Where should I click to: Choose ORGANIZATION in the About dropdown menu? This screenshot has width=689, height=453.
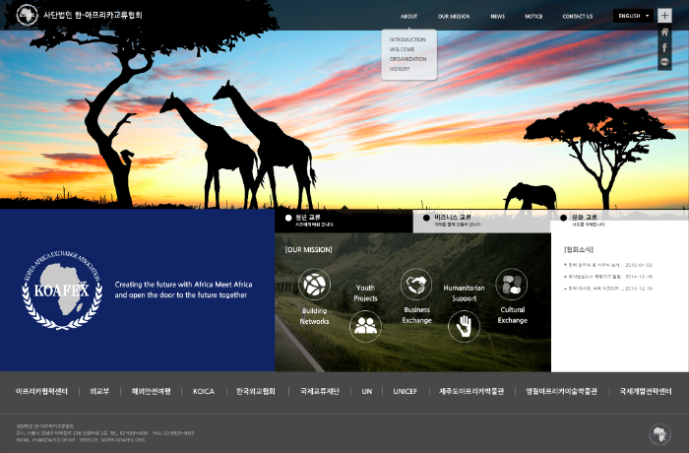(407, 59)
